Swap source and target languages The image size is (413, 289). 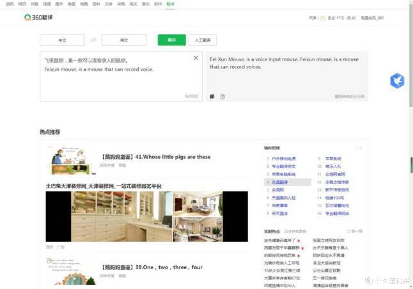click(93, 40)
